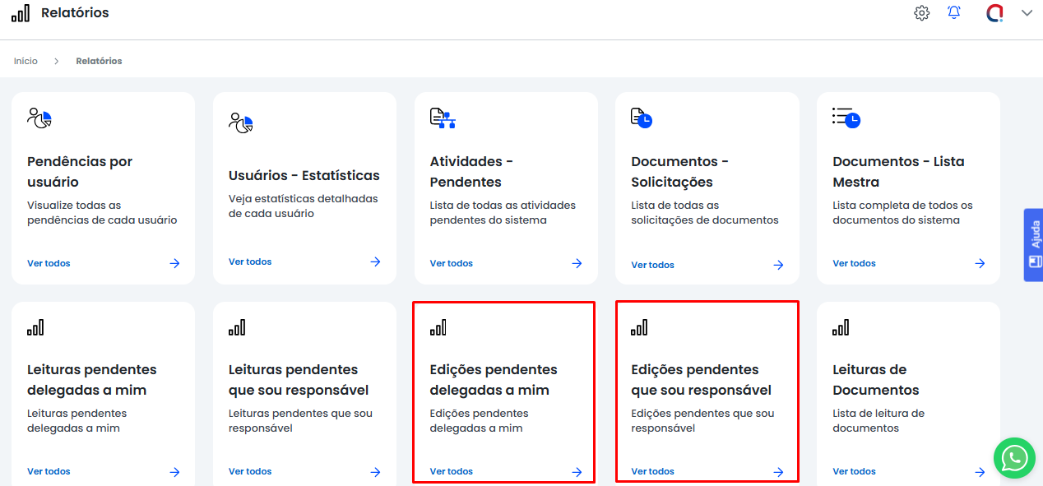Click the Atividades - Pendentes workflow icon
The width and height of the screenshot is (1043, 486).
tap(443, 118)
